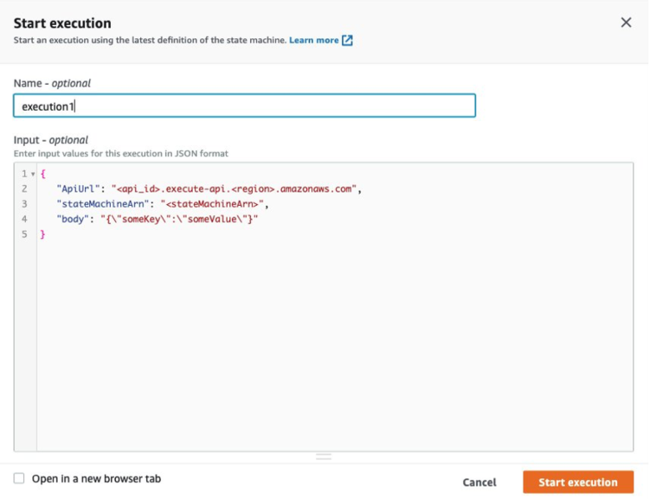Close the Start execution dialog
Viewport: 649px width, 499px height.
(x=626, y=22)
